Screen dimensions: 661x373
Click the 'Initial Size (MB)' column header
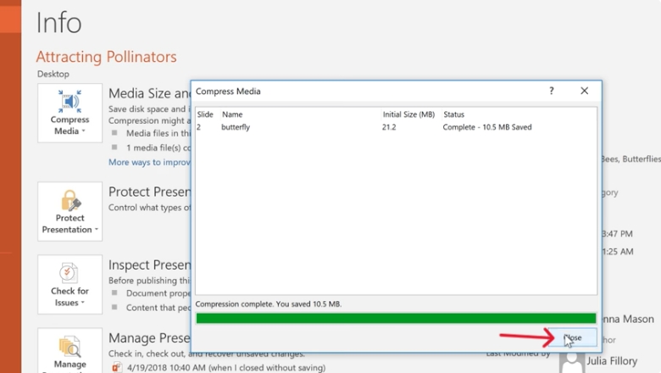(408, 114)
